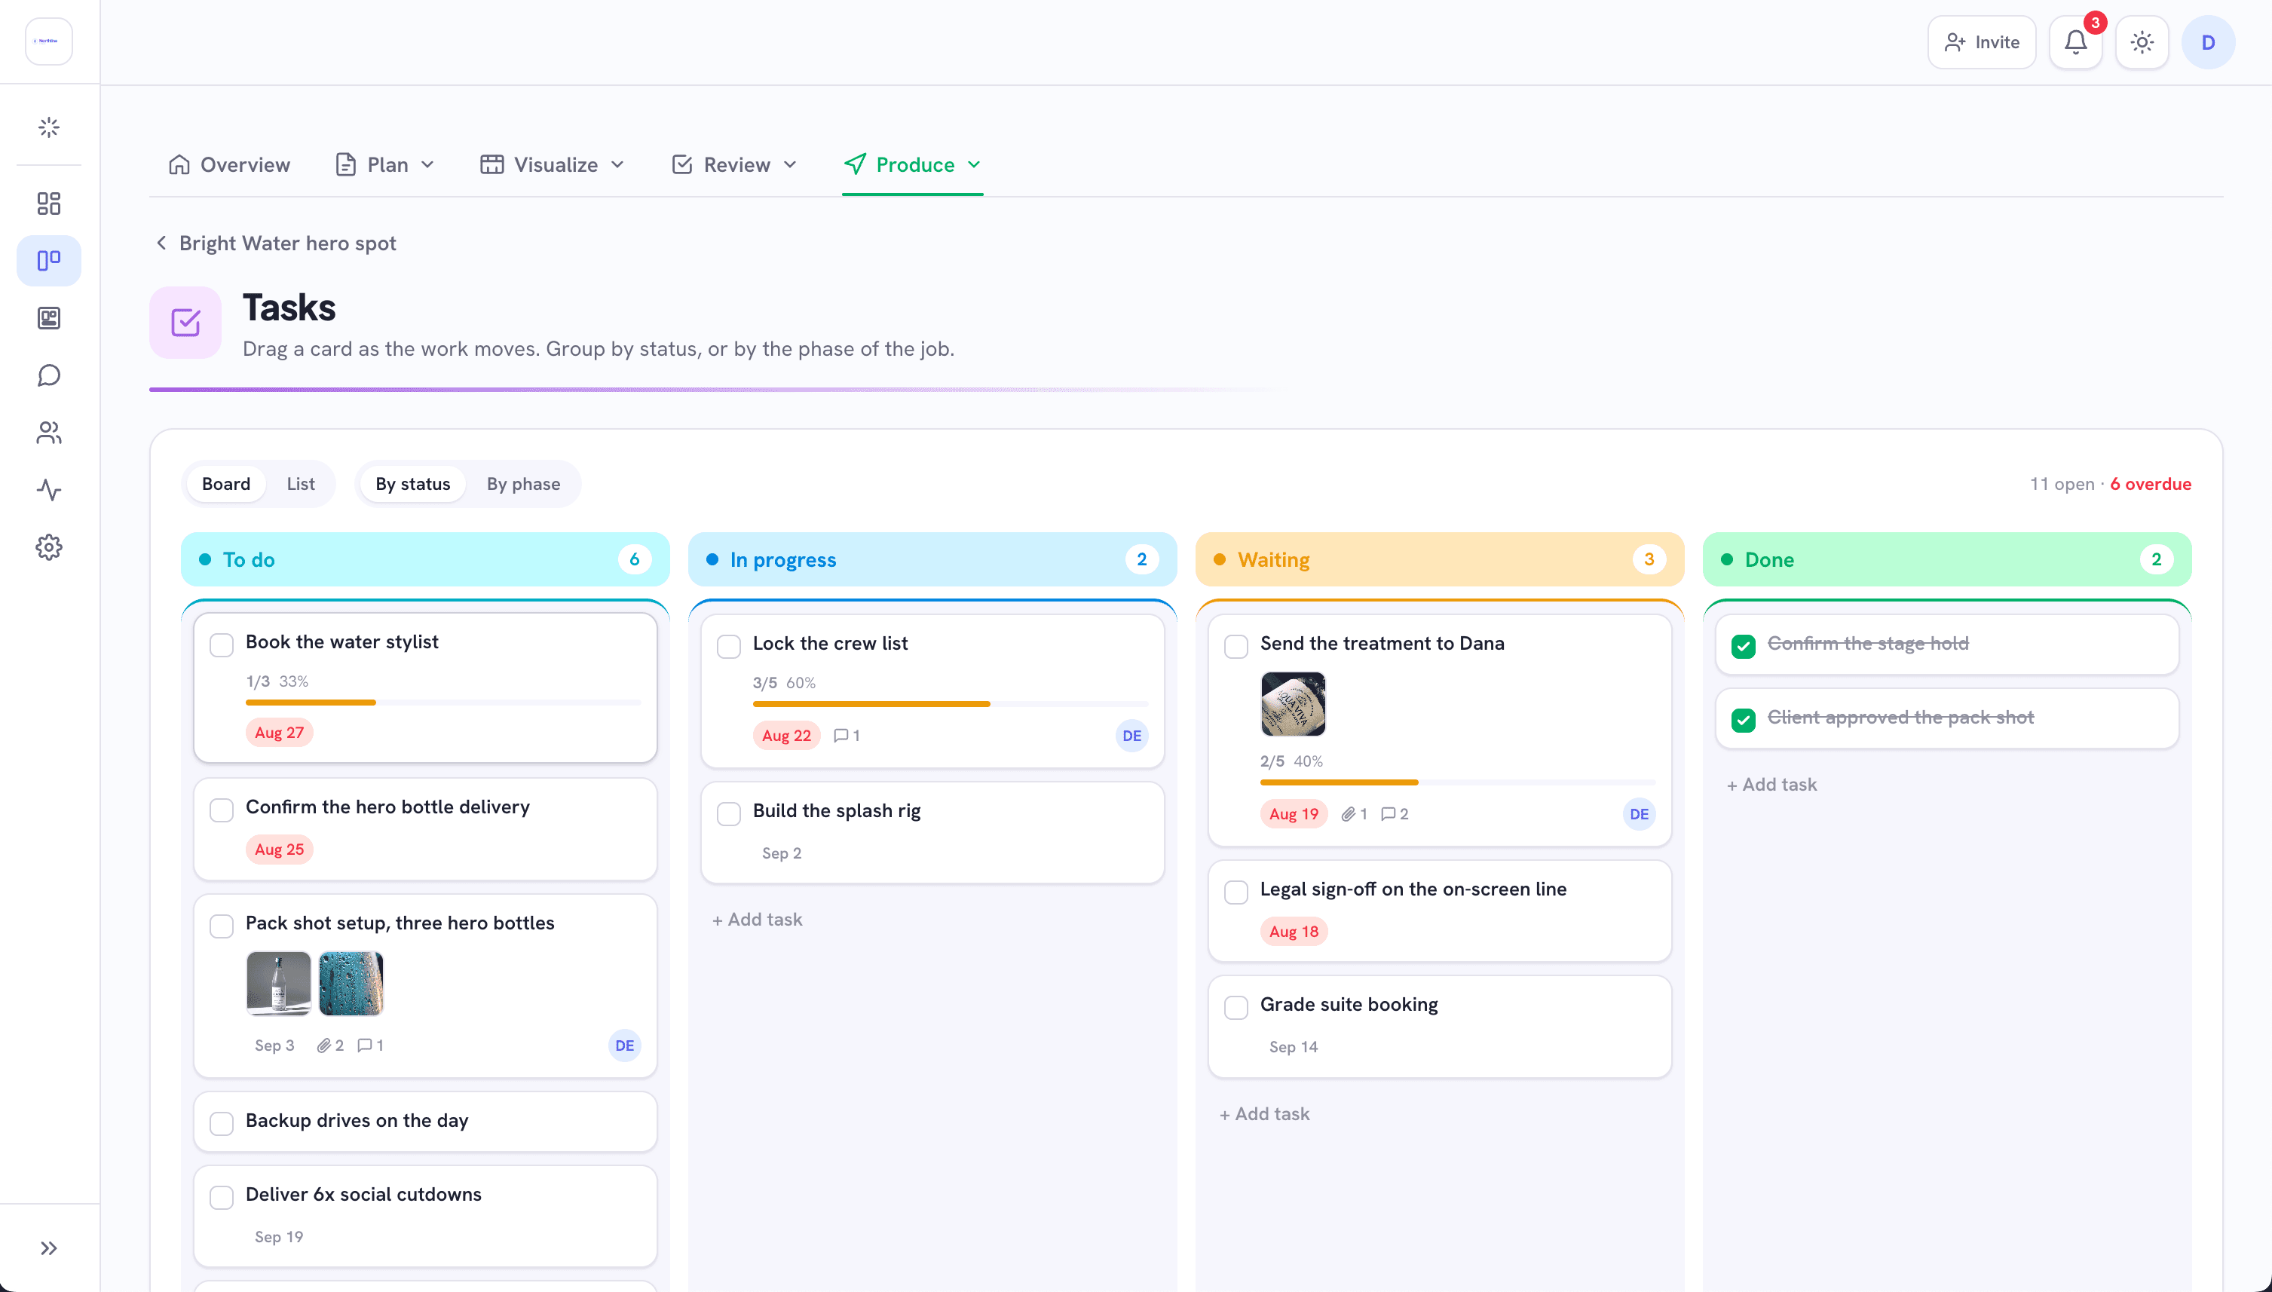The image size is (2272, 1292).
Task: Select the kanban board icon in the sidebar
Action: (49, 260)
